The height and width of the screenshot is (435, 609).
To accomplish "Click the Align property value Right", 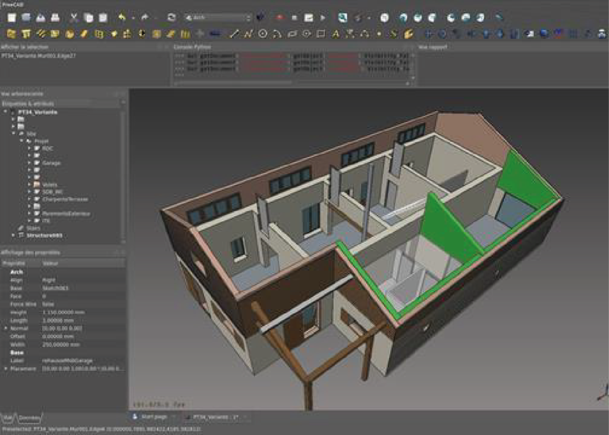I will [49, 280].
